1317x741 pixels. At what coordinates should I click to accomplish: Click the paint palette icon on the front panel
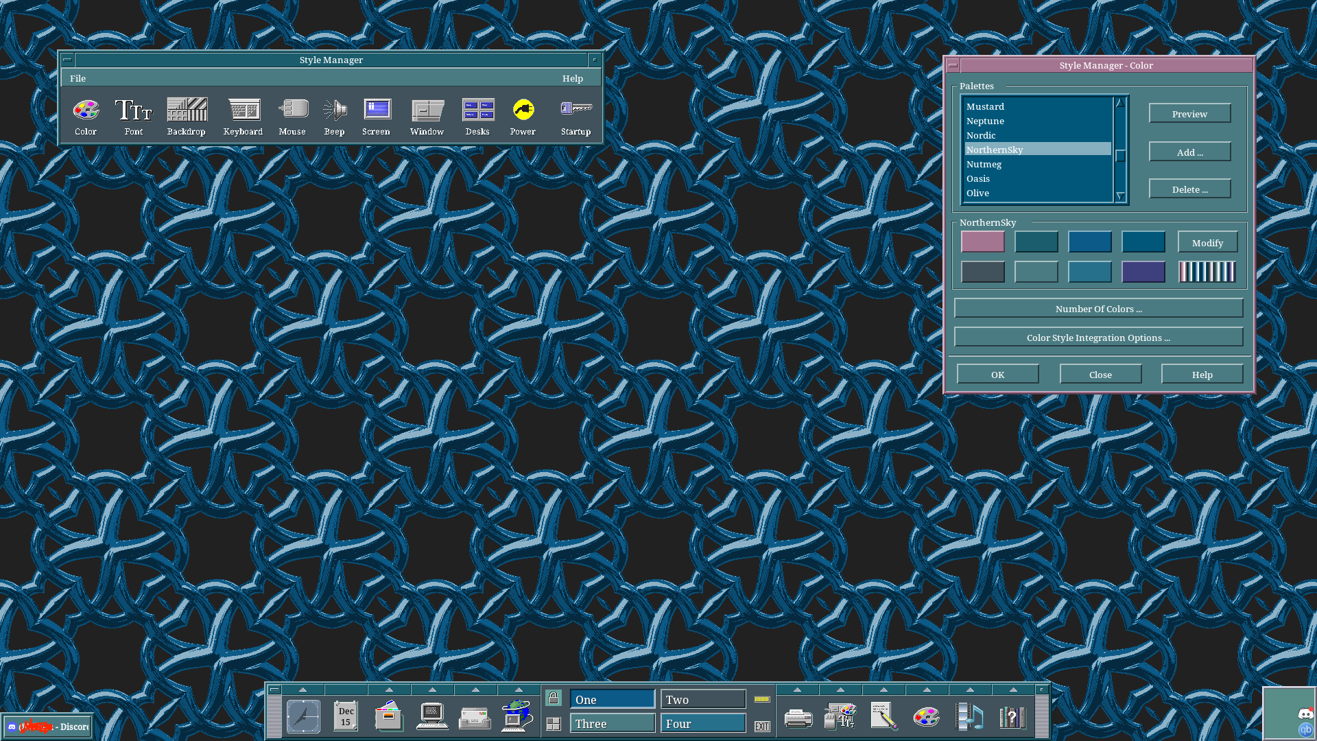(x=927, y=717)
